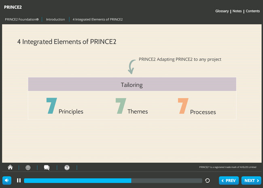Advance to the NEXT slide
Image resolution: width=263 pixels, height=188 pixels.
tap(251, 180)
